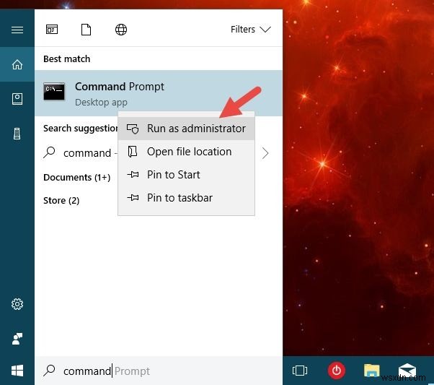The height and width of the screenshot is (385, 434).
Task: Open the hamburger menu in the search sidebar
Action: pyautogui.click(x=17, y=30)
